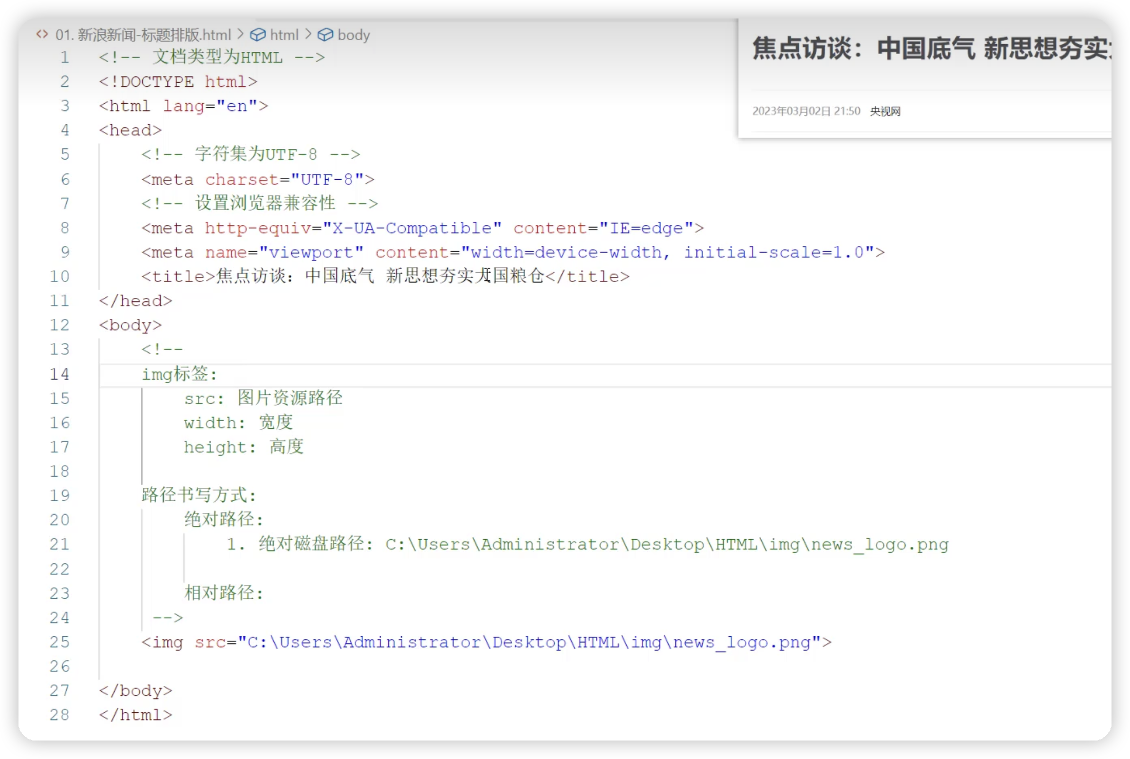Click the title tag text on line 10
The width and height of the screenshot is (1130, 759).
point(380,276)
